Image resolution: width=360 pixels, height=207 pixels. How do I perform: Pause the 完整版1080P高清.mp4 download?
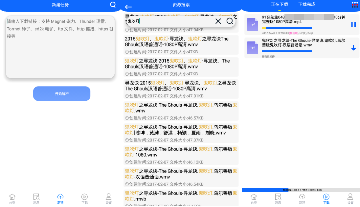tap(353, 24)
